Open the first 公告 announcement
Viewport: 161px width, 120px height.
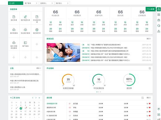click(x=25, y=74)
